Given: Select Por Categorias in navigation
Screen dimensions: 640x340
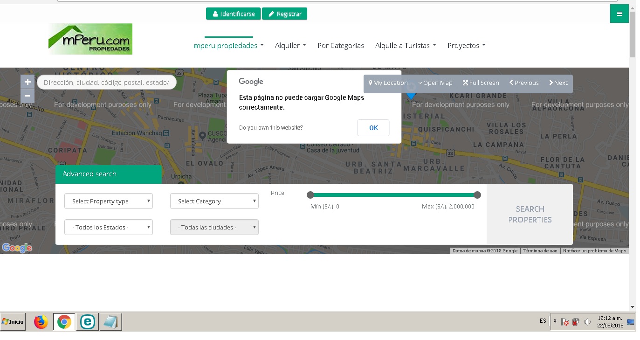Looking at the screenshot, I should coord(340,46).
